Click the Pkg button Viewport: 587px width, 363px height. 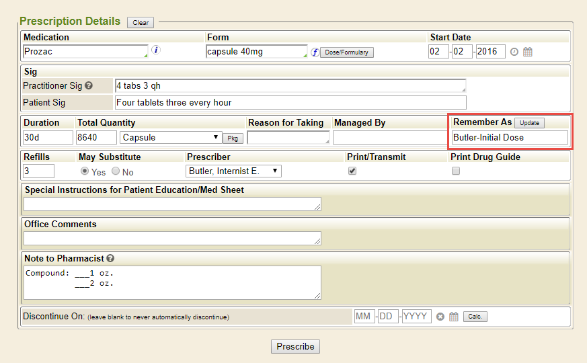233,138
